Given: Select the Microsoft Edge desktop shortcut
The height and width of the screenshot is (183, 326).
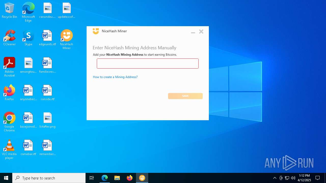Looking at the screenshot, I should 28,12.
